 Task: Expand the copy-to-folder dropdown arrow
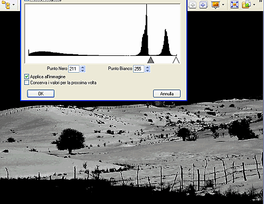(x=254, y=5)
